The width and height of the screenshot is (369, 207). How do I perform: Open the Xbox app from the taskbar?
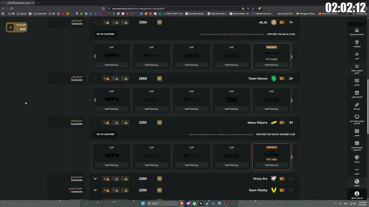point(194,204)
